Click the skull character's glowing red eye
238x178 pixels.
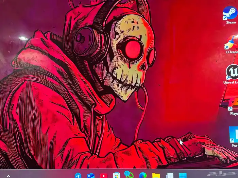pos(133,50)
